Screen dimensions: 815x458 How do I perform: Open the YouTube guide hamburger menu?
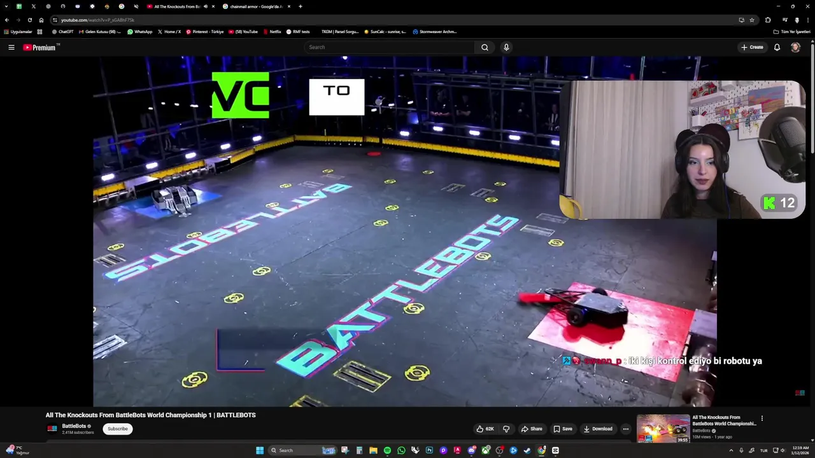[x=11, y=47]
